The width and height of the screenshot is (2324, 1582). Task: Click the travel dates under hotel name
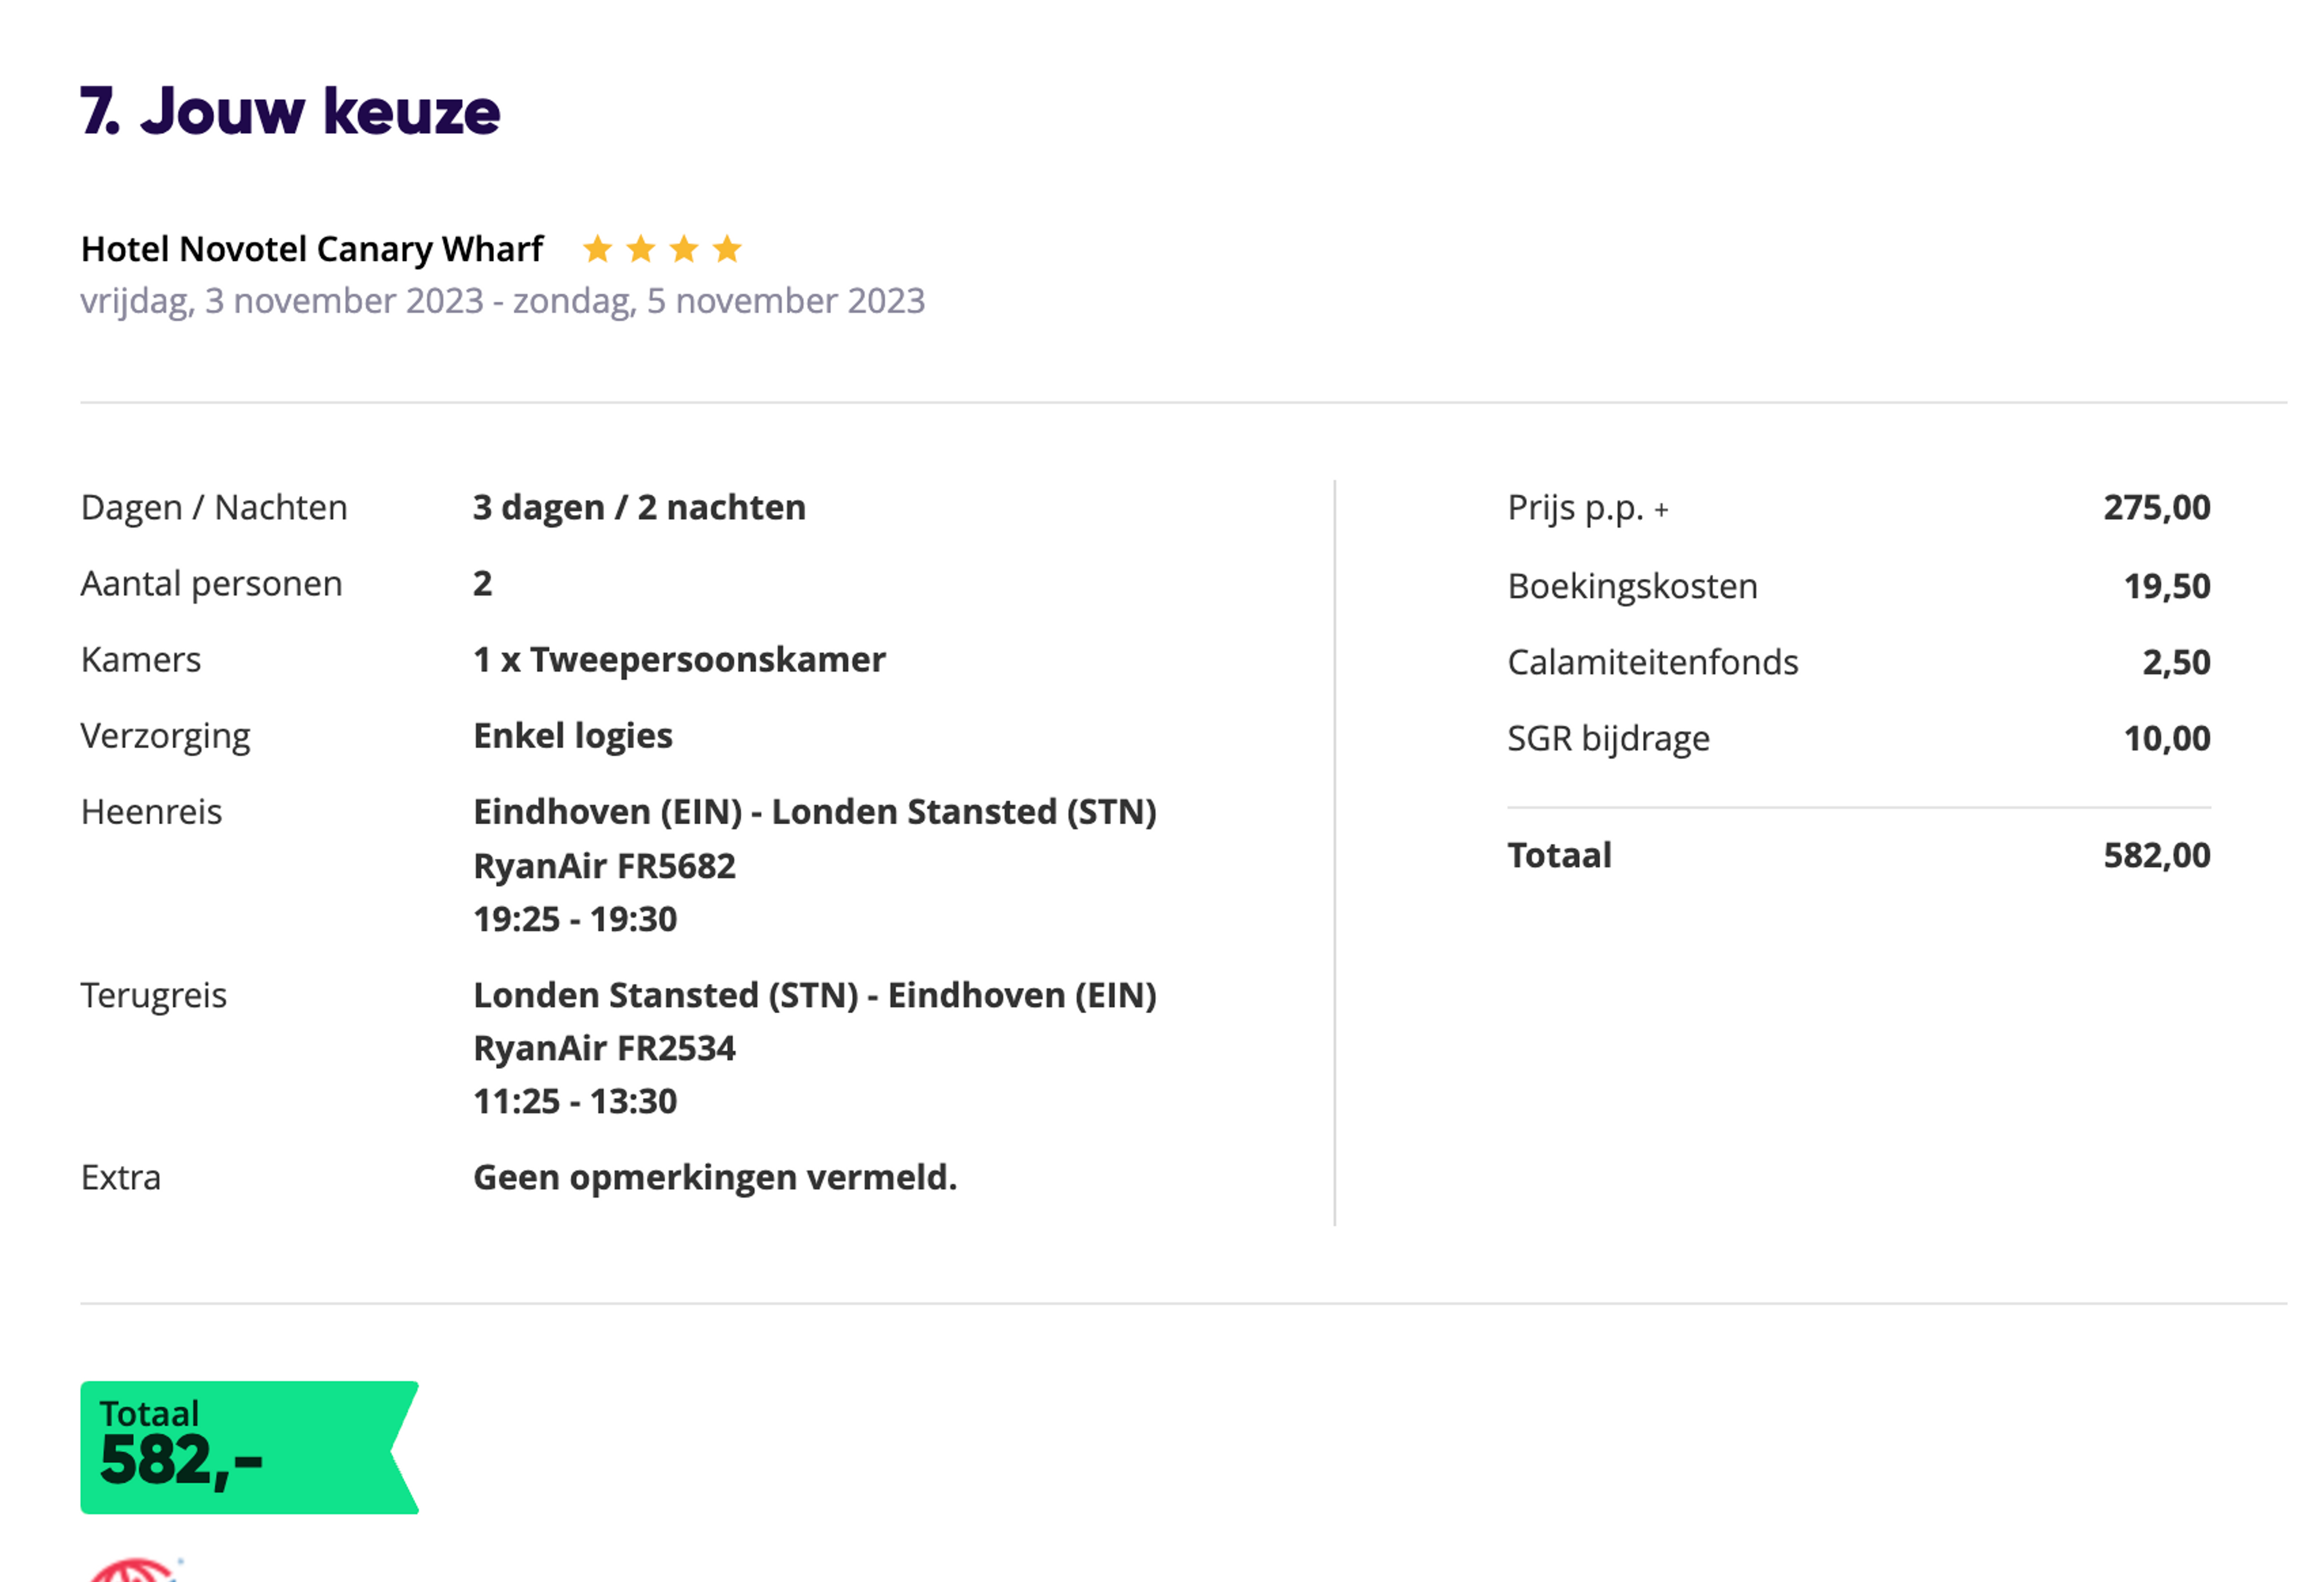(x=503, y=301)
